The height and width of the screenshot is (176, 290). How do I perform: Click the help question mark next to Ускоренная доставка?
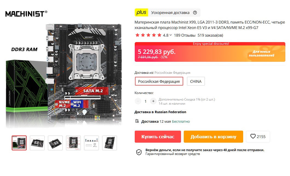coord(195,13)
